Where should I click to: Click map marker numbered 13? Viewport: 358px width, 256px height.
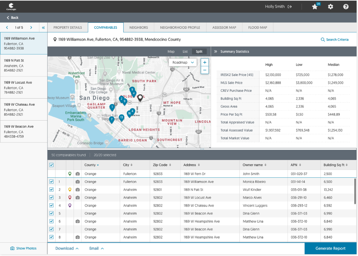[x=121, y=117]
